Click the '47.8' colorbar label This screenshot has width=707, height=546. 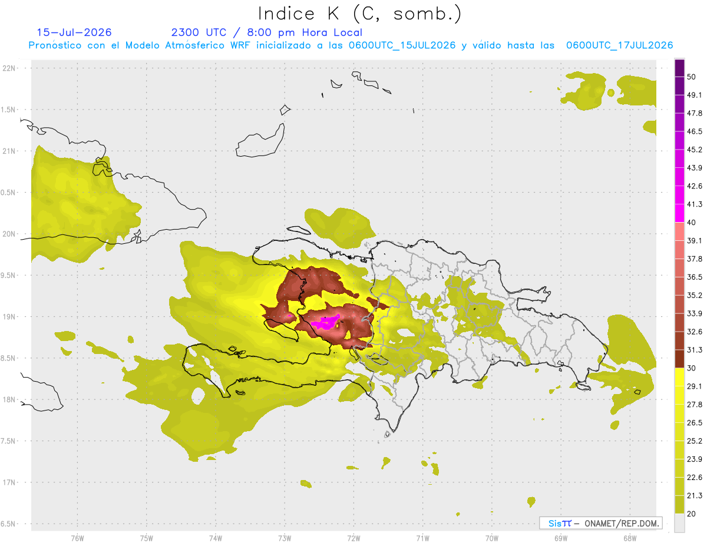pyautogui.click(x=694, y=113)
